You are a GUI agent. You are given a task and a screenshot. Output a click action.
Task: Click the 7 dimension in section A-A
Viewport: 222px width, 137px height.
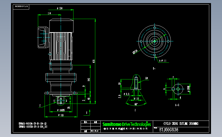pos(173,77)
